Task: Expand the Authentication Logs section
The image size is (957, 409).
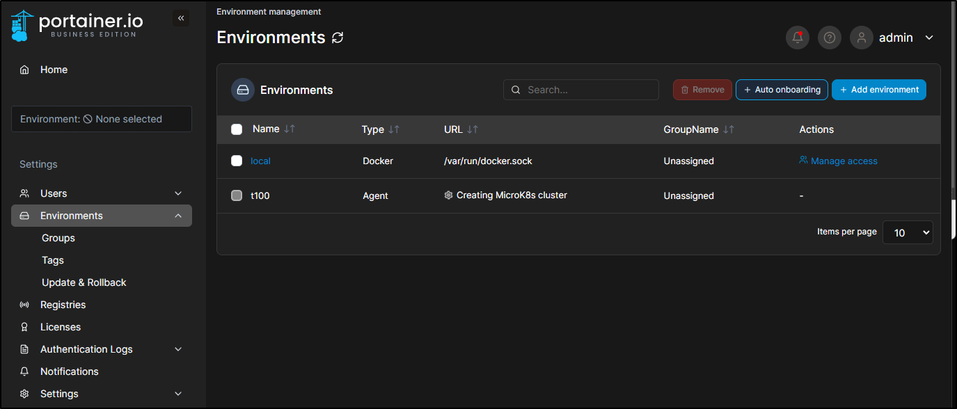Action: [102, 349]
